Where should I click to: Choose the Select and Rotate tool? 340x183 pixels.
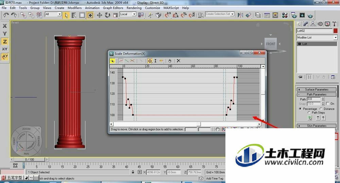pos(107,15)
